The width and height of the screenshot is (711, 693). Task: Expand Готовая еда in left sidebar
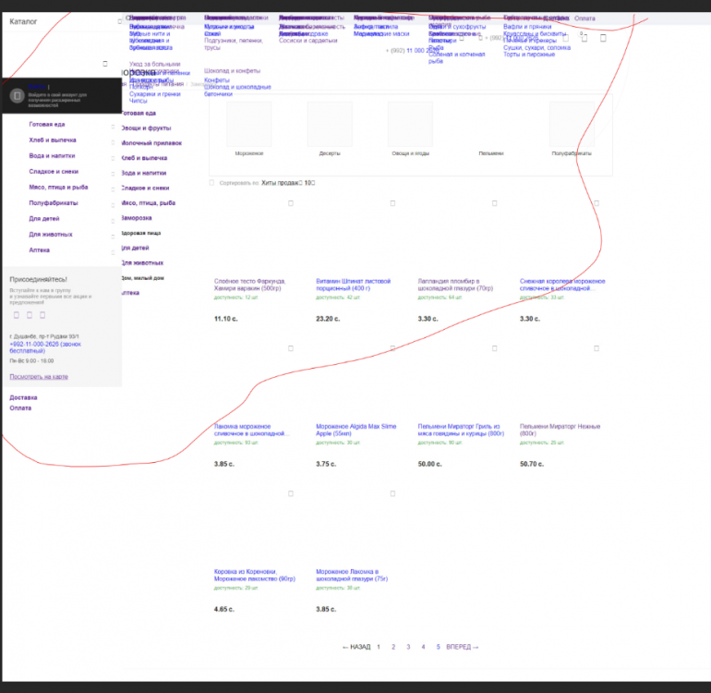[114, 125]
